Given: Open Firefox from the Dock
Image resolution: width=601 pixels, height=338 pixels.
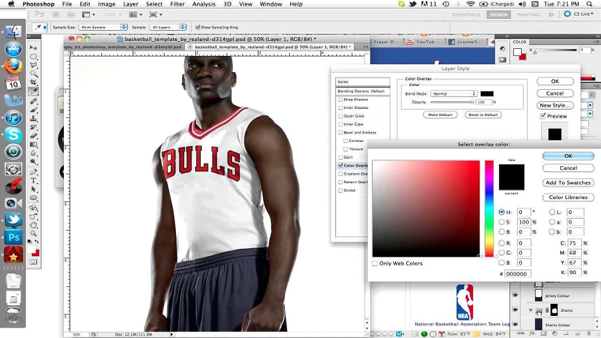Looking at the screenshot, I should pos(14,66).
